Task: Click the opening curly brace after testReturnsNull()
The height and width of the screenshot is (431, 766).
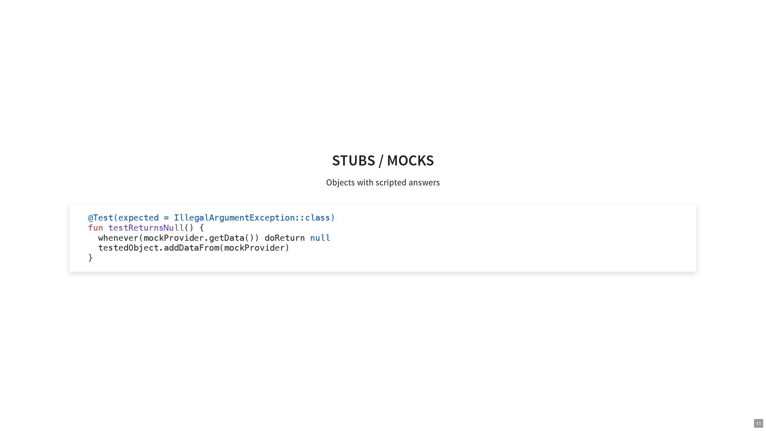Action: click(x=201, y=228)
